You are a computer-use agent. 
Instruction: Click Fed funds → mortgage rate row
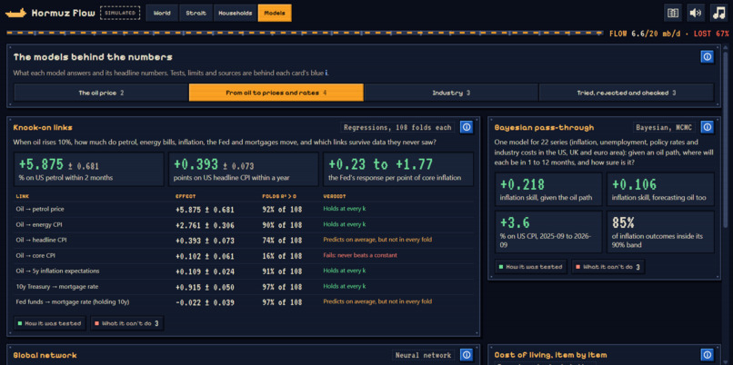(244, 302)
